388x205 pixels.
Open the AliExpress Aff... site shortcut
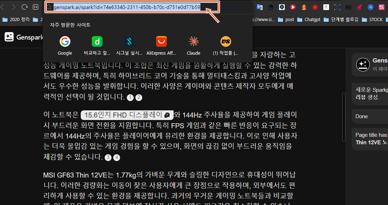pos(161,46)
